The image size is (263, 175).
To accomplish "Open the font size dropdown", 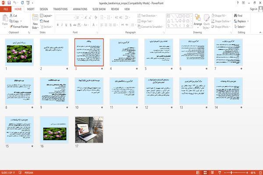I will 82,18.
